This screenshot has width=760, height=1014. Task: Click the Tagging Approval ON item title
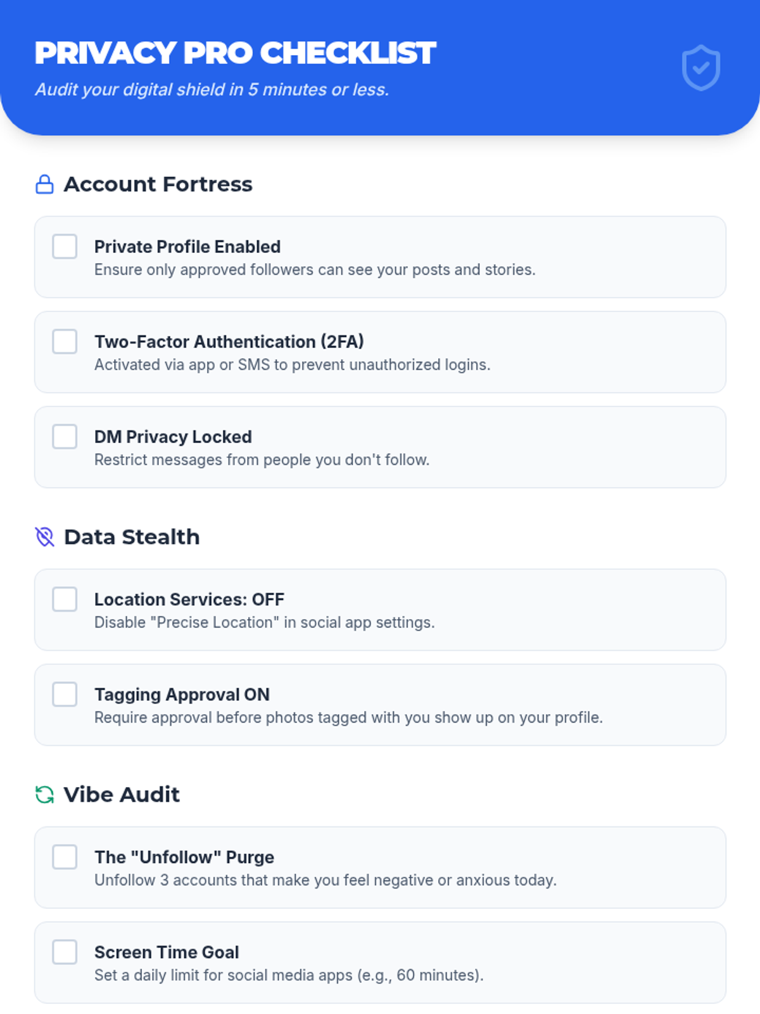tap(182, 695)
